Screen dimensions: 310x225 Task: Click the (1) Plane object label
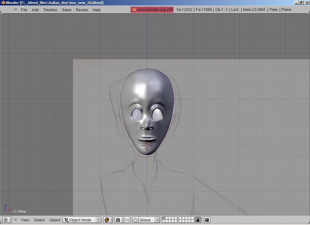coord(19,211)
